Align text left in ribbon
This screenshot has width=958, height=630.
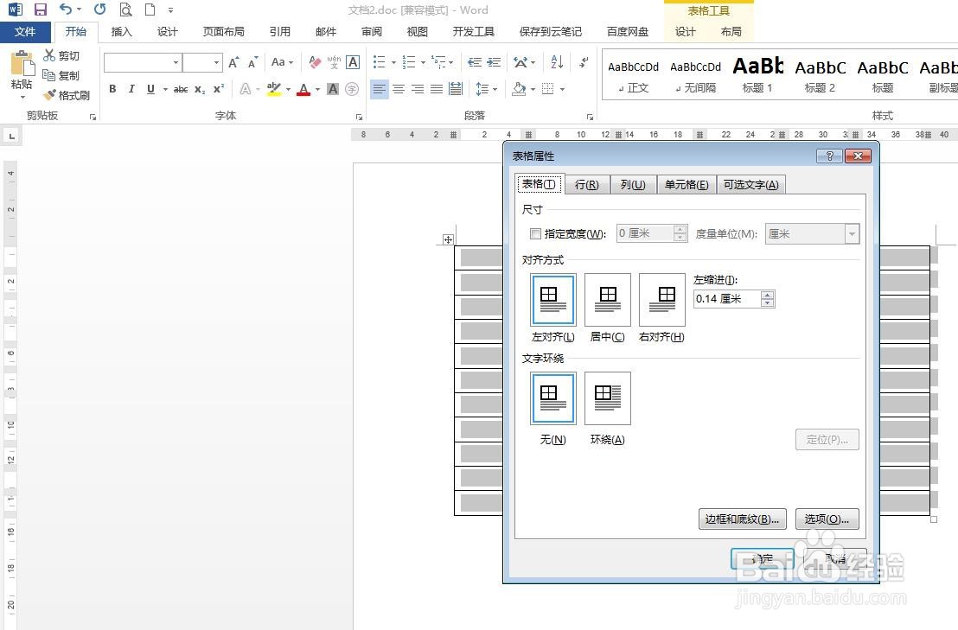coord(379,89)
